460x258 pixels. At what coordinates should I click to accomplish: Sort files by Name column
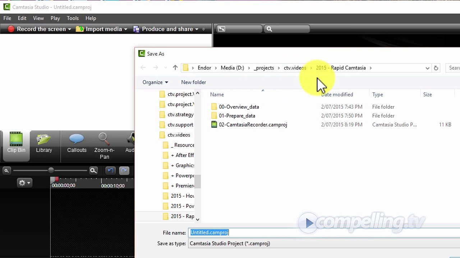[x=217, y=95]
